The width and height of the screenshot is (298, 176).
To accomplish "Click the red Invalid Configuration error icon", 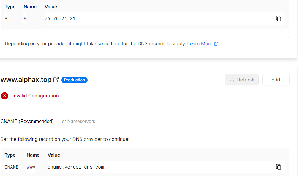I will point(4,96).
